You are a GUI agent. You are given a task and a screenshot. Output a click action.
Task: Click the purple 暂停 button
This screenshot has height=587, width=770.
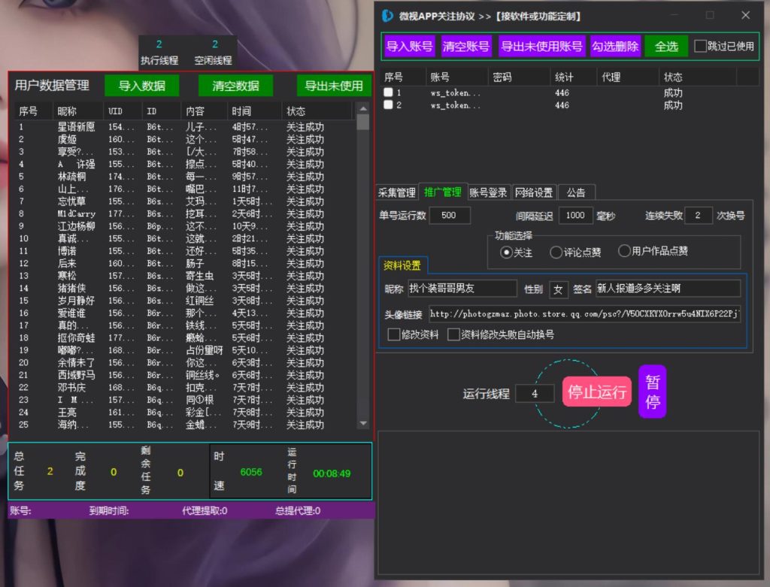(653, 392)
